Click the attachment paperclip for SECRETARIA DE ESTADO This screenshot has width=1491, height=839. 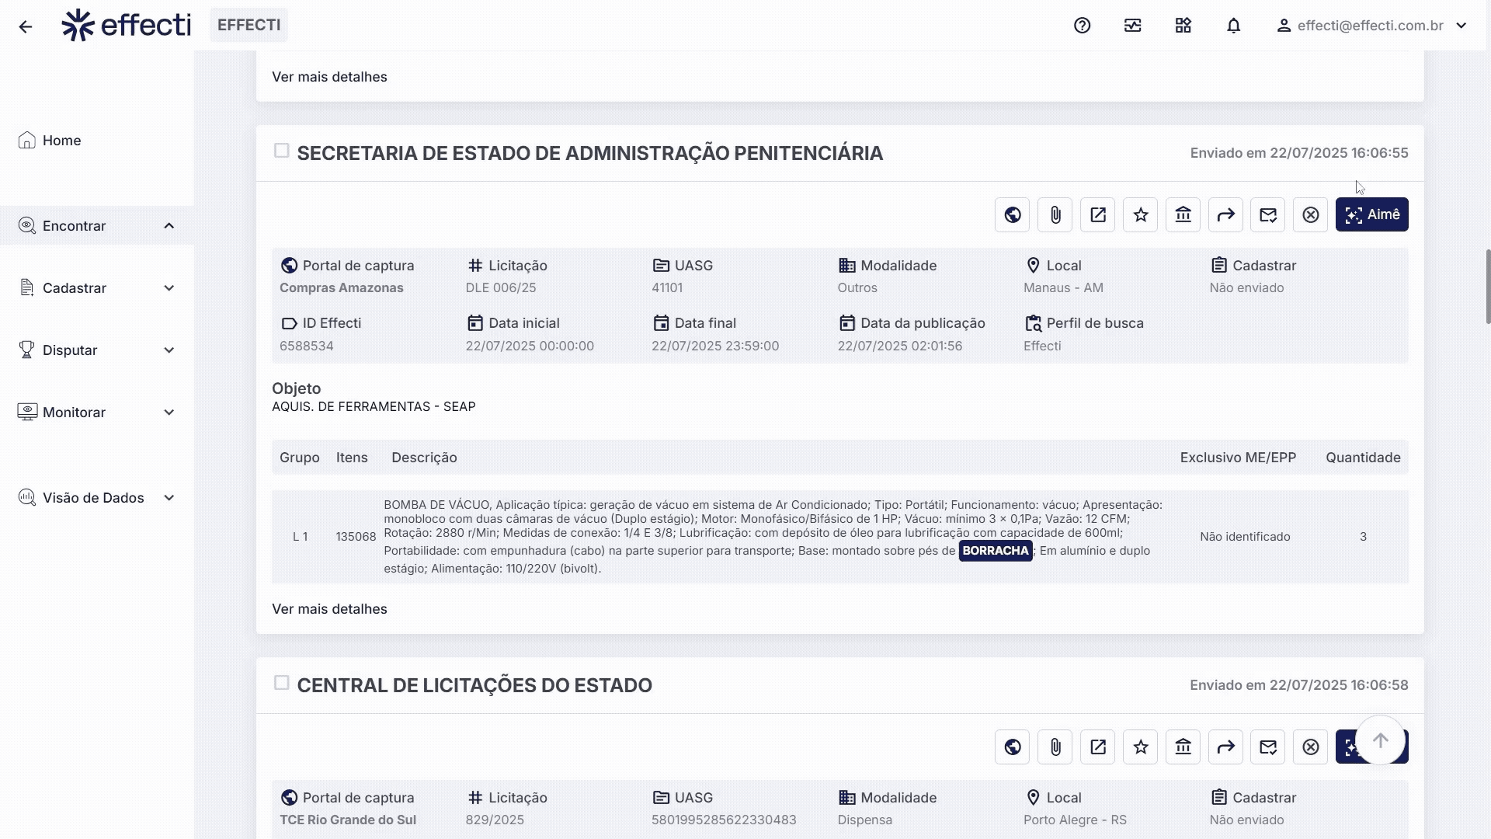pos(1055,215)
